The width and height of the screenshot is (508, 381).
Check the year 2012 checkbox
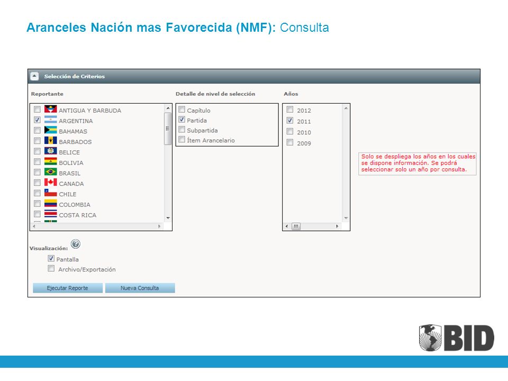(x=290, y=110)
